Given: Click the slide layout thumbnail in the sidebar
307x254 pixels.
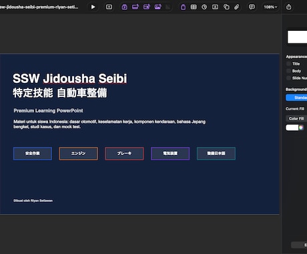Looking at the screenshot, I should tap(297, 37).
